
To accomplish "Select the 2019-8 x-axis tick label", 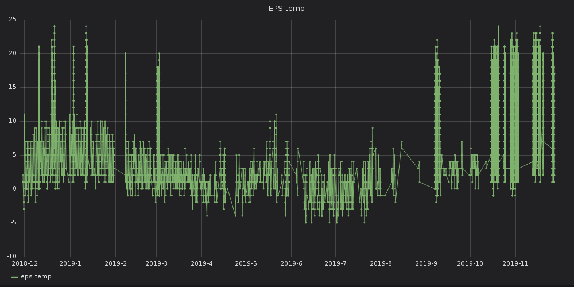I will pyautogui.click(x=380, y=264).
